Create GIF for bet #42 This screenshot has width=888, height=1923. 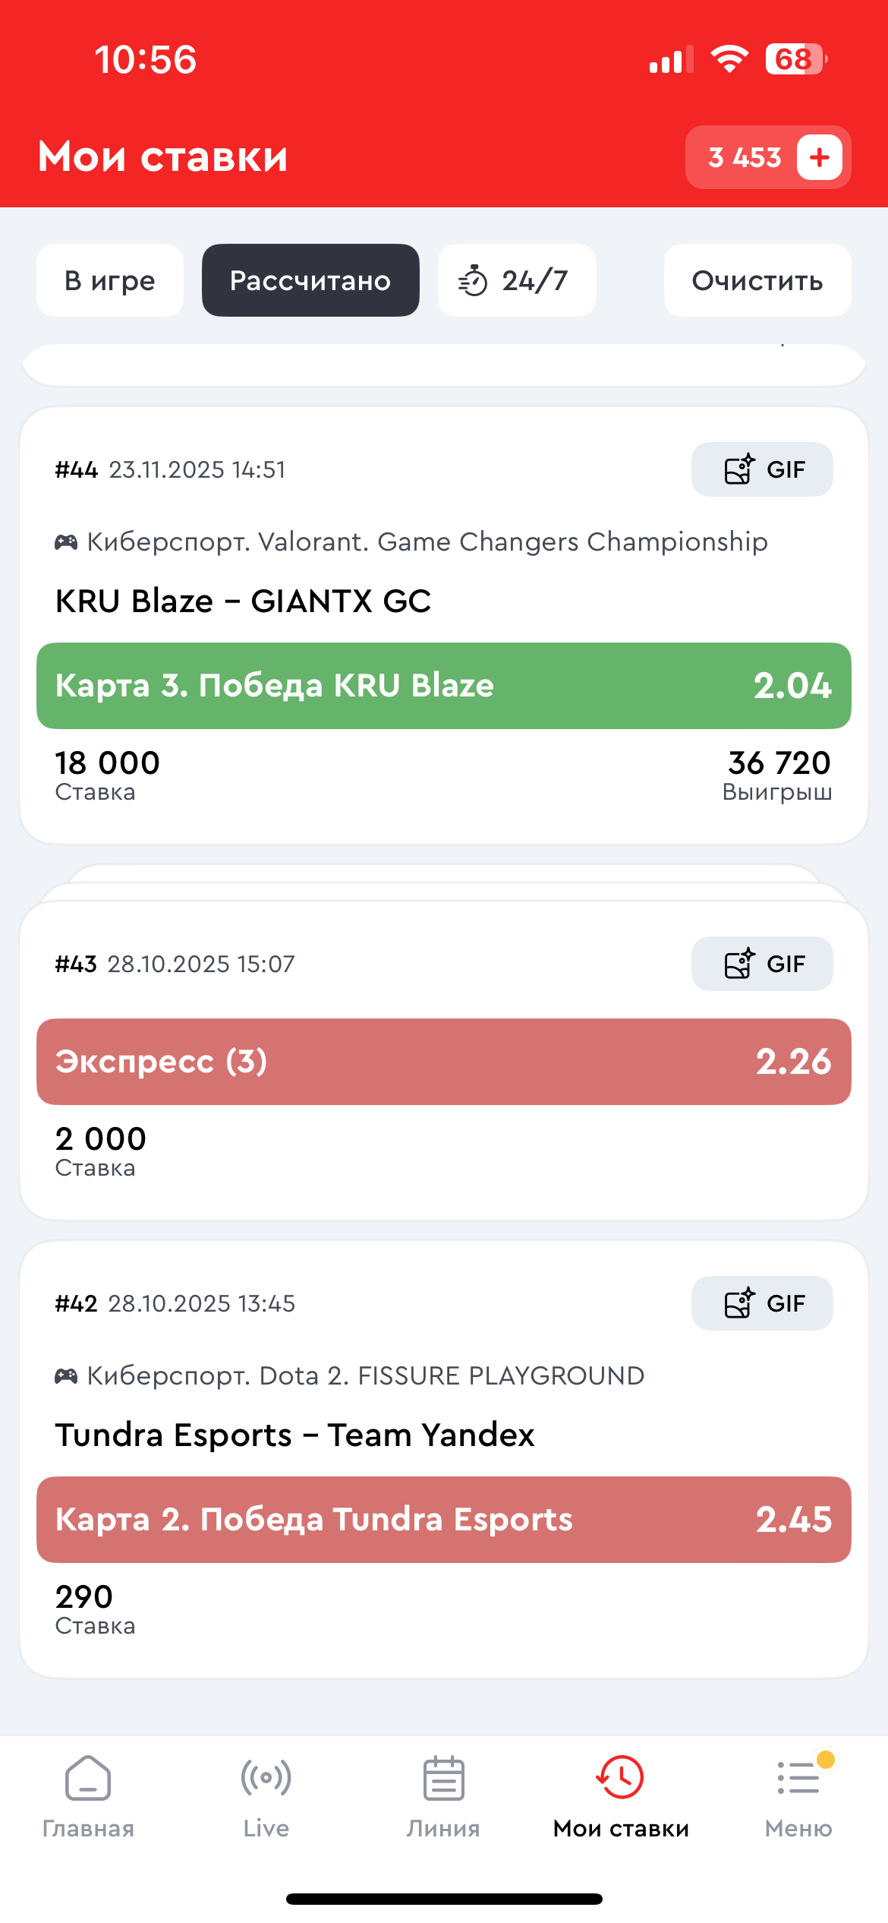[761, 1303]
